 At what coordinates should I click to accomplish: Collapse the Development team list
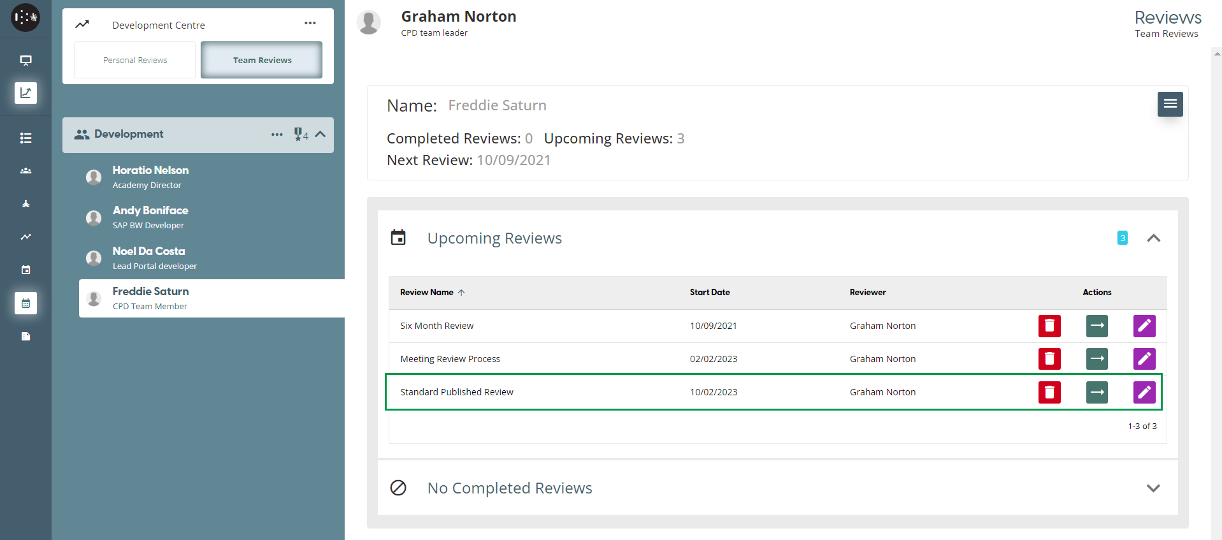coord(320,135)
